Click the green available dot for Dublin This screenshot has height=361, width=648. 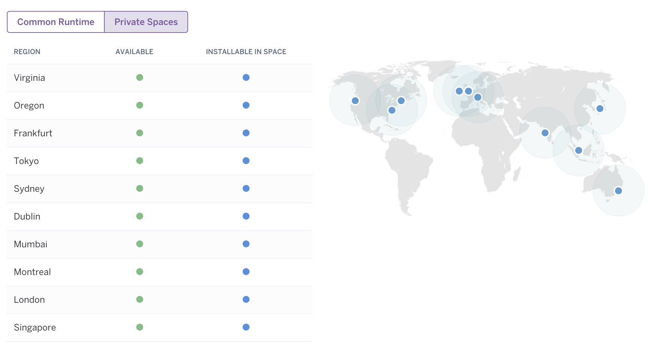(140, 216)
